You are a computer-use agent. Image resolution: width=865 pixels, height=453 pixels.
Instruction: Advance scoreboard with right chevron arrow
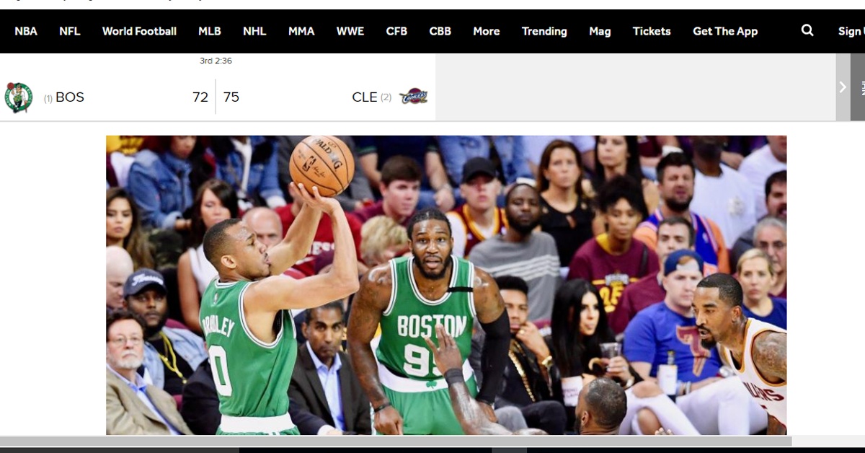pos(843,87)
